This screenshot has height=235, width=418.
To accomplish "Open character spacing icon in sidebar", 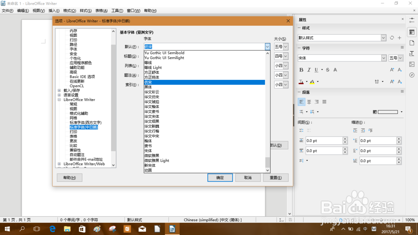I will (x=377, y=82).
